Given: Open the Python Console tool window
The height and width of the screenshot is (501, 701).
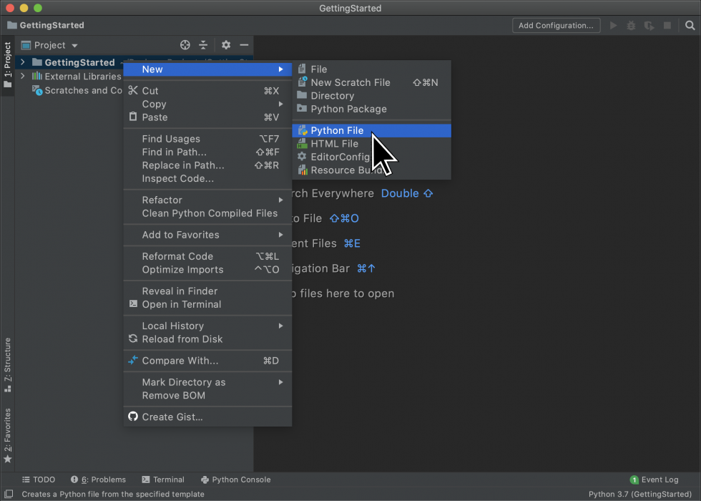Looking at the screenshot, I should pyautogui.click(x=236, y=480).
